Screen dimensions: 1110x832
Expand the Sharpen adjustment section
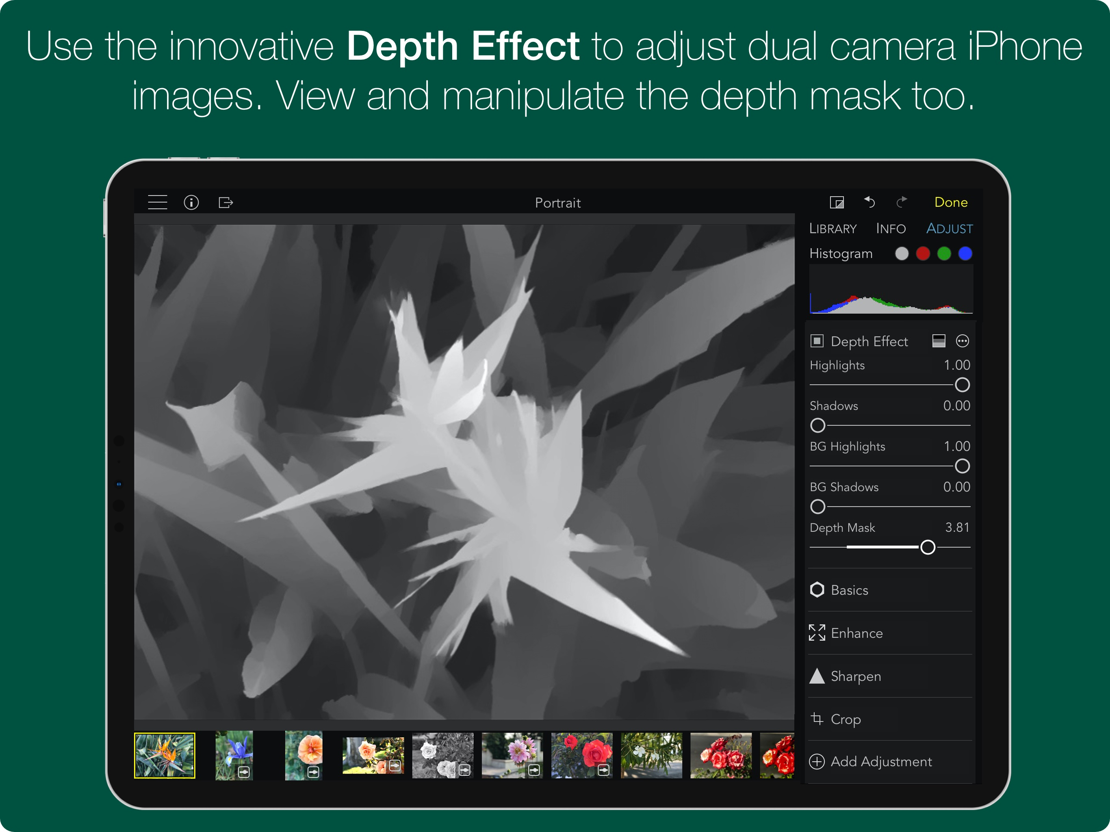coord(855,676)
